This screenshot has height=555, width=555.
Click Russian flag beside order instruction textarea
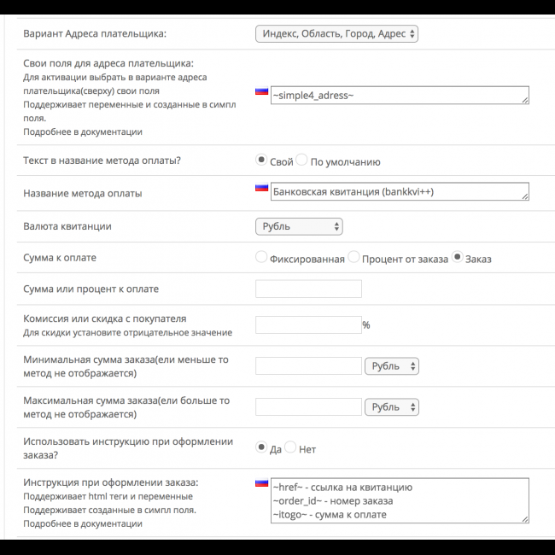pyautogui.click(x=261, y=483)
